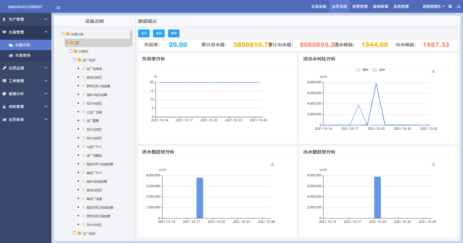Check the 张掖水务 checkbox
Screen dimensions: 463x243
(63, 34)
